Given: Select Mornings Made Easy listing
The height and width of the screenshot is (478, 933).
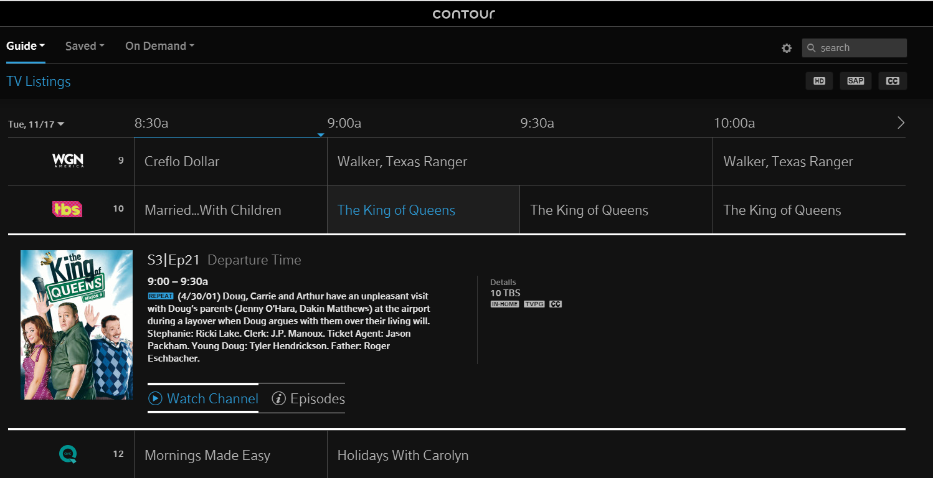Looking at the screenshot, I should click(x=230, y=455).
